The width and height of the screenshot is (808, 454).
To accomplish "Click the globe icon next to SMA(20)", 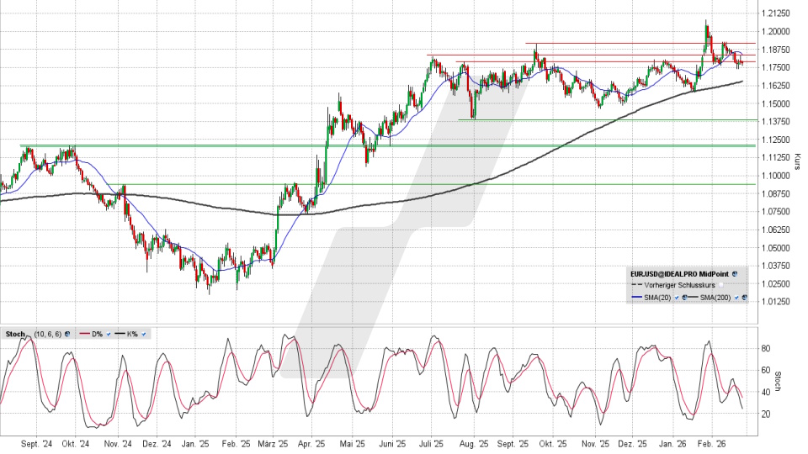I will [x=684, y=298].
